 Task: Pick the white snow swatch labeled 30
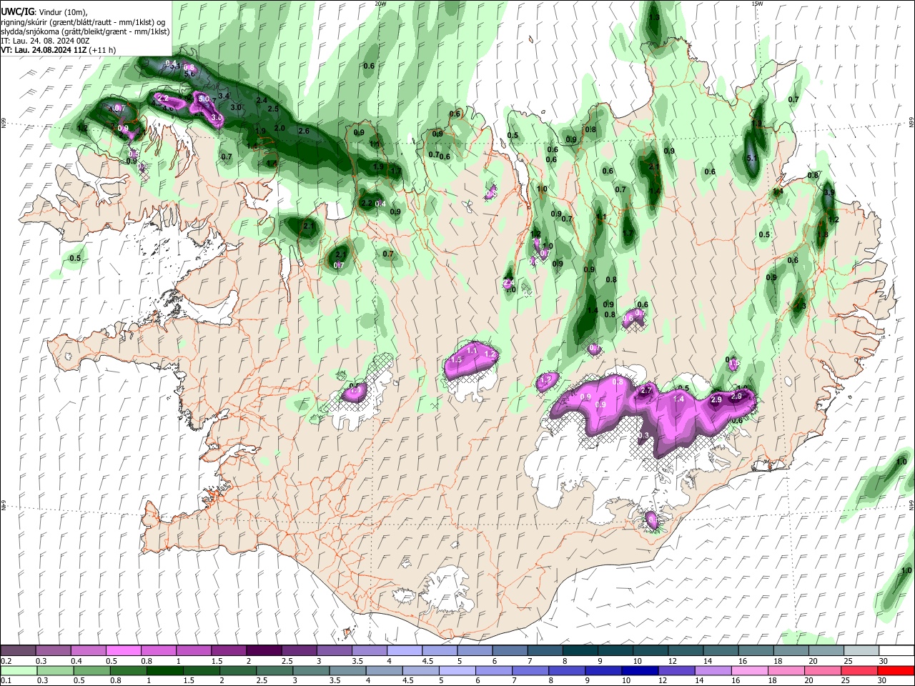pos(896,651)
